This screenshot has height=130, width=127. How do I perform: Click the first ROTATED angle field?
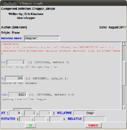(x=25, y=119)
